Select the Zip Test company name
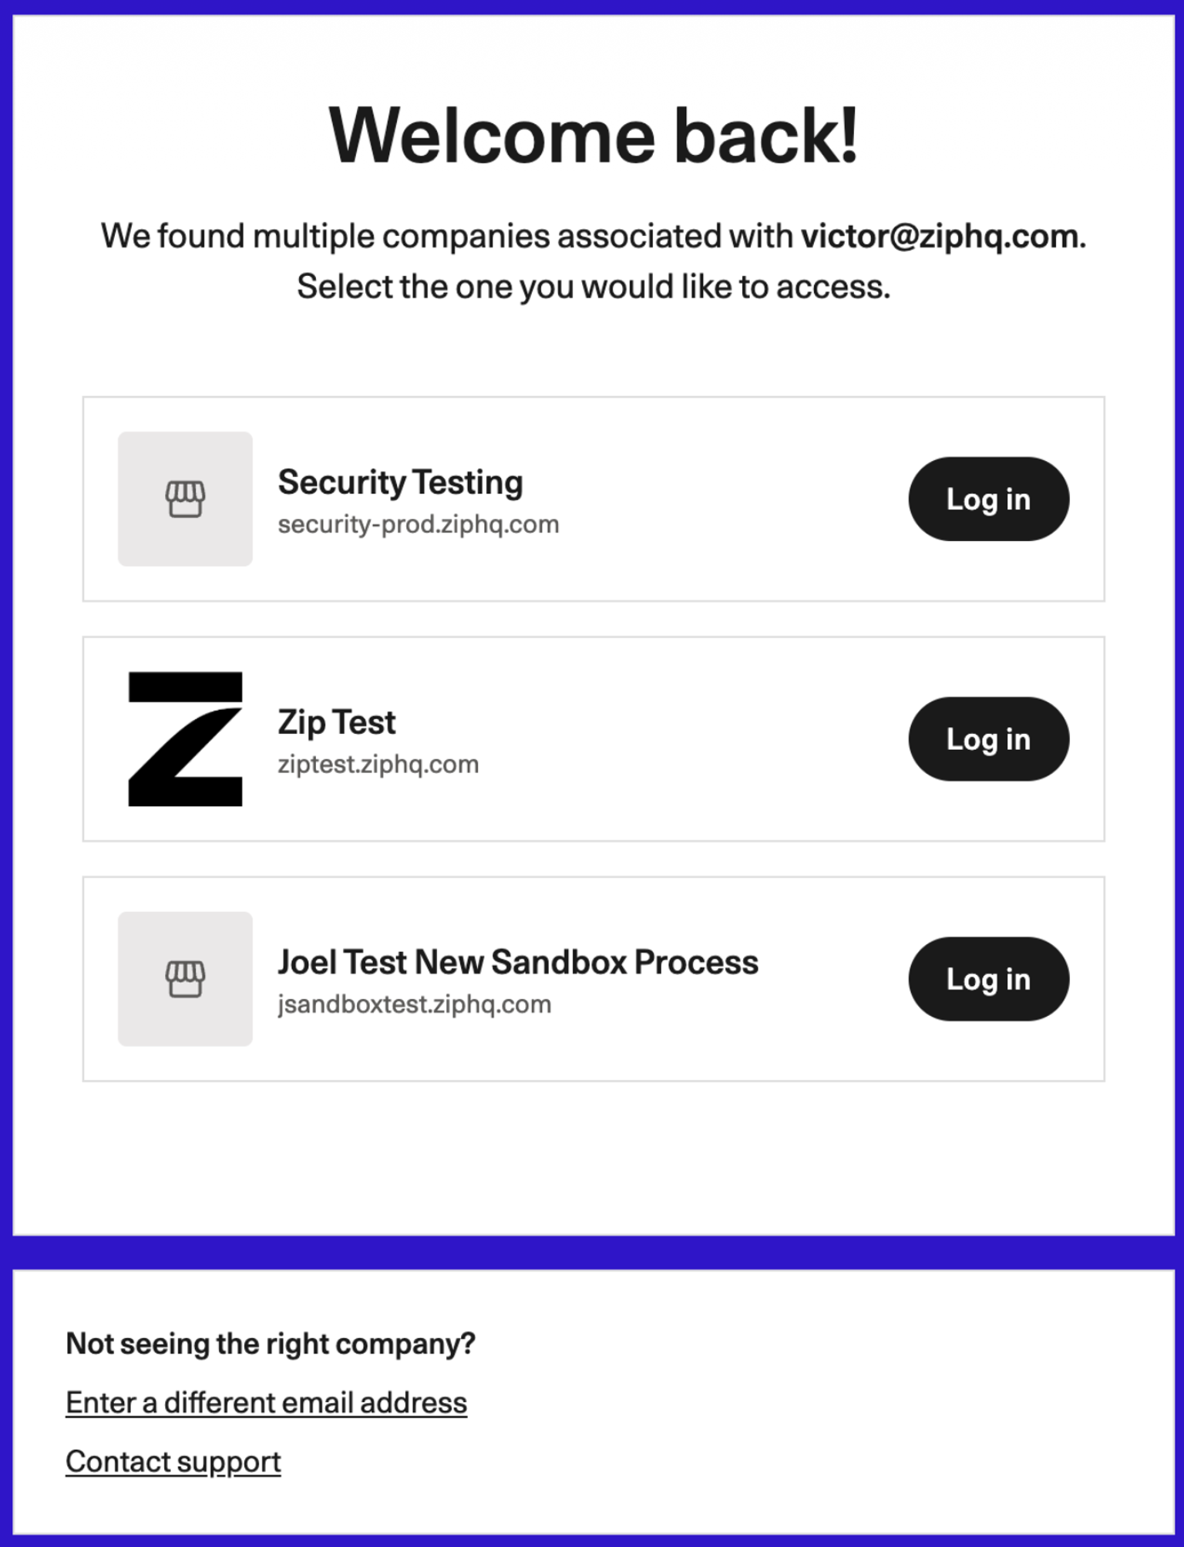This screenshot has width=1184, height=1547. coord(336,722)
